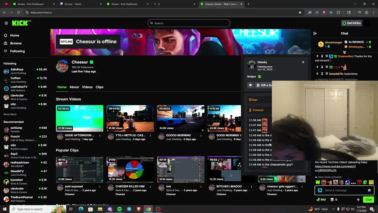The image size is (378, 213).
Task: Click the KICK logo
Action: tap(21, 23)
